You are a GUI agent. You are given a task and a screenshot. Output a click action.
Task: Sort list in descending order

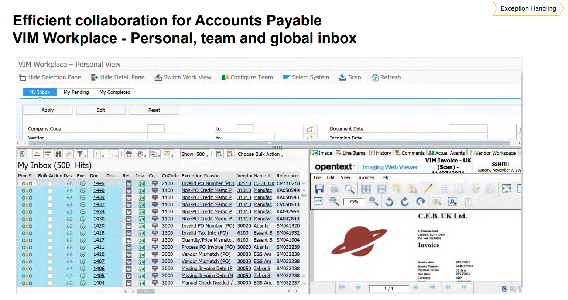click(47, 154)
